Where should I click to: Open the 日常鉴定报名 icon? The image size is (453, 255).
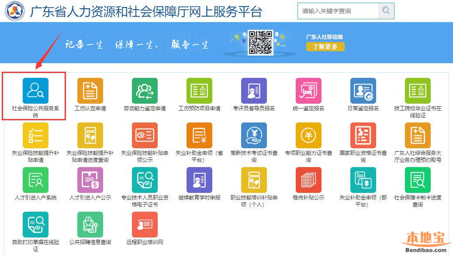[x=363, y=91]
